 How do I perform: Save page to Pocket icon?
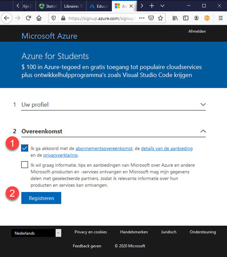coord(151,18)
